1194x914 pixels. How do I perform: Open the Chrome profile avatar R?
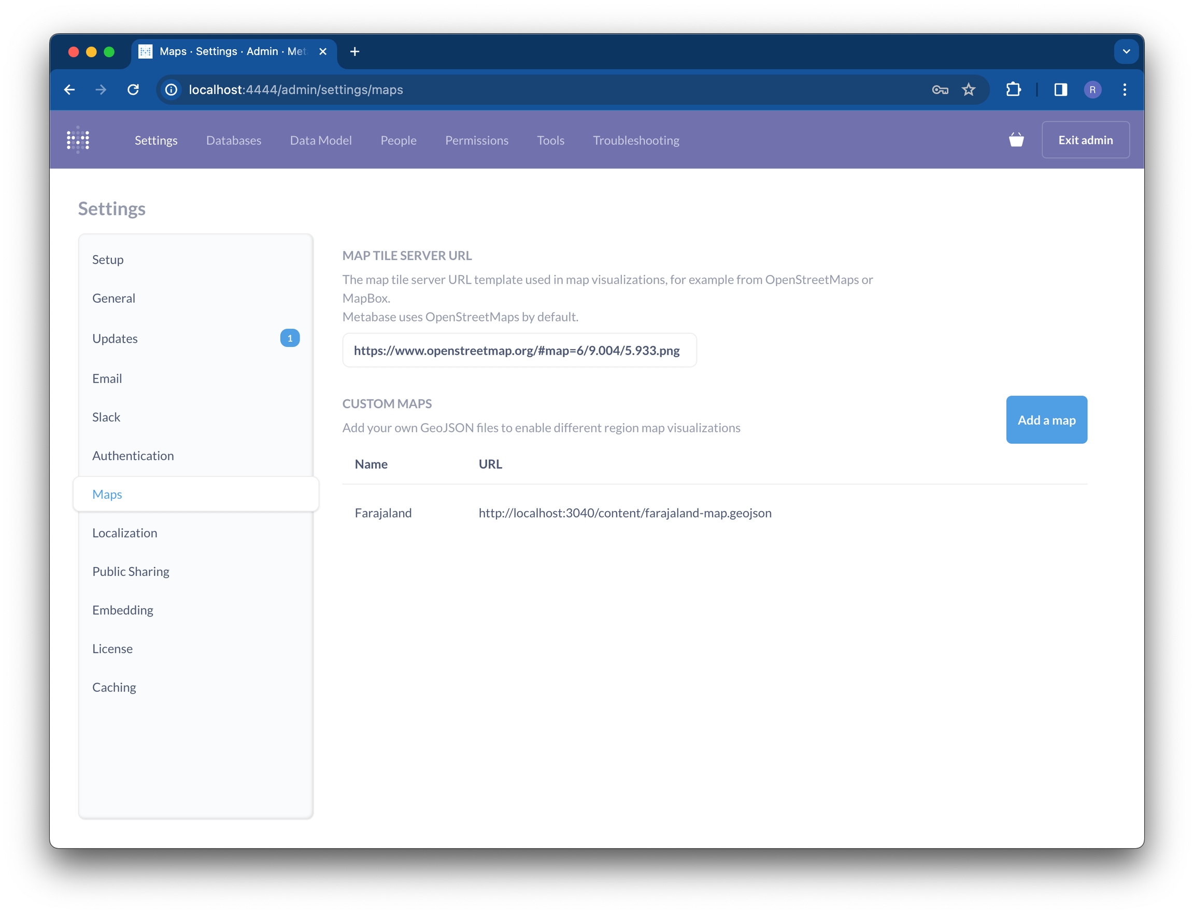tap(1092, 90)
